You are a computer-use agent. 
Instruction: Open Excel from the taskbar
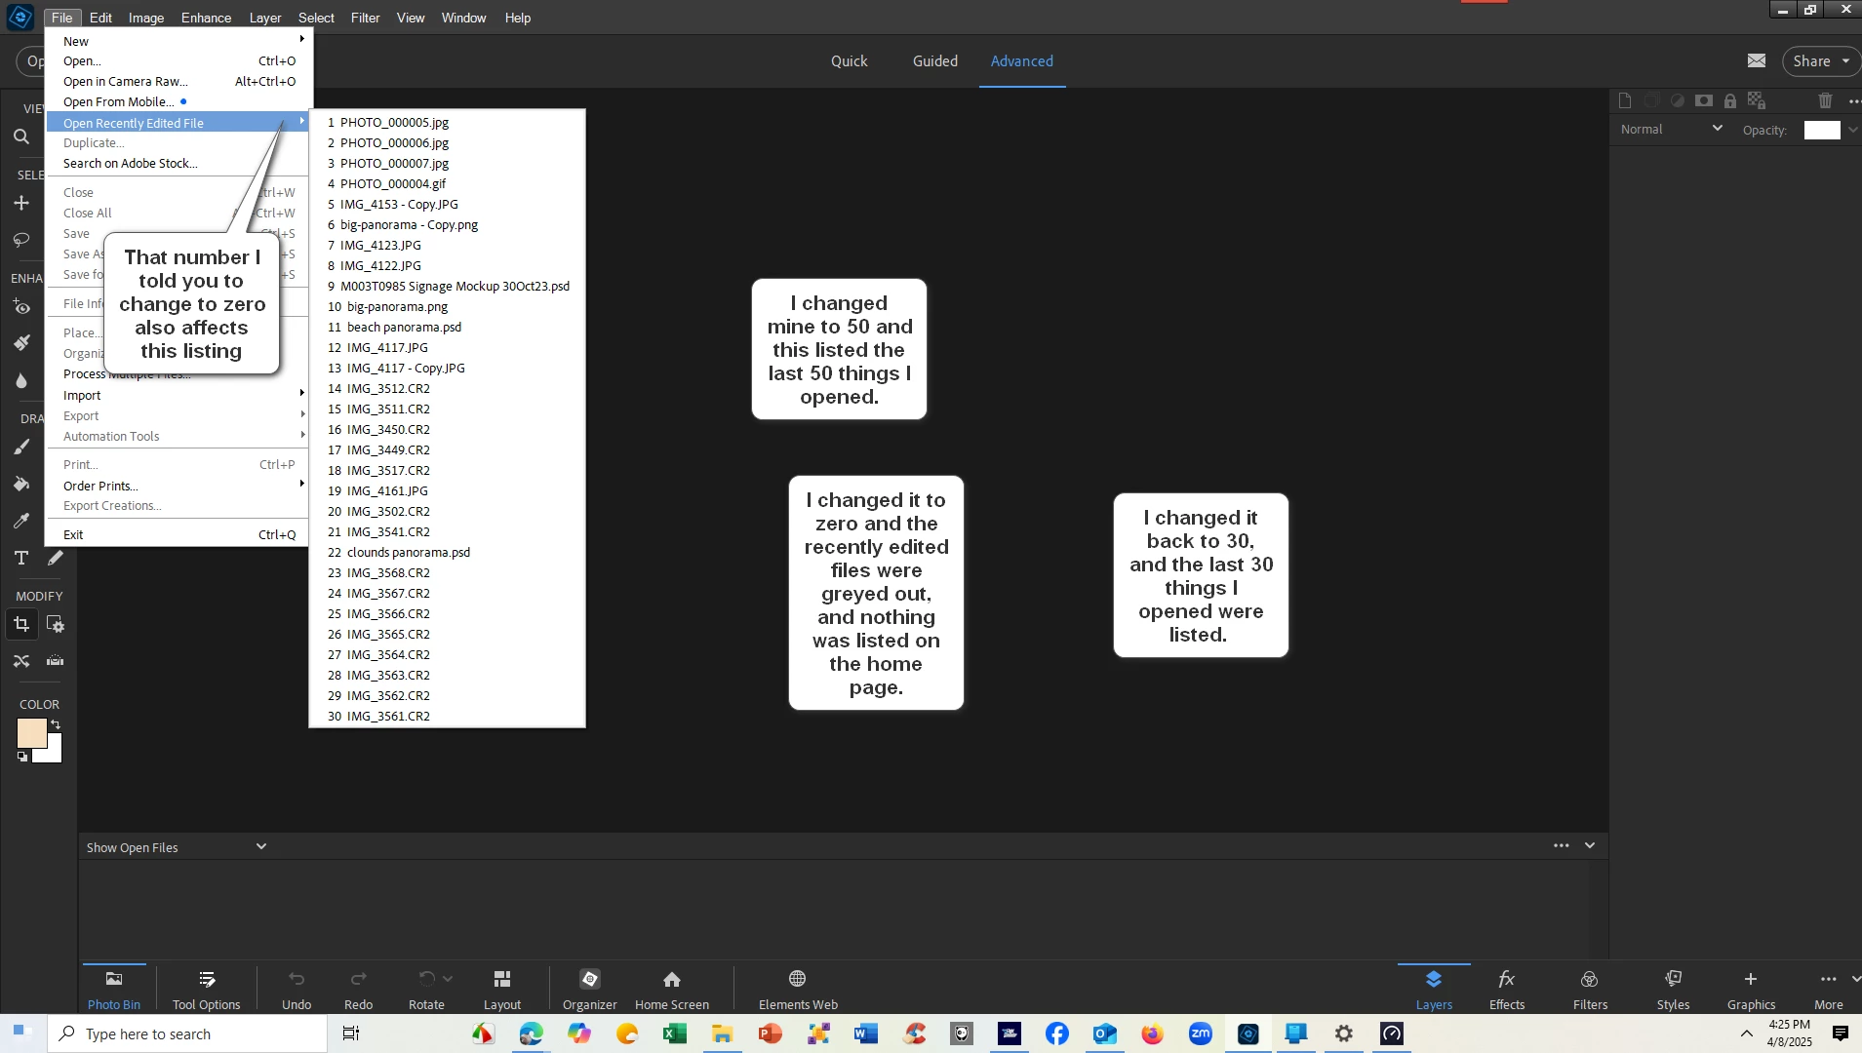[674, 1033]
